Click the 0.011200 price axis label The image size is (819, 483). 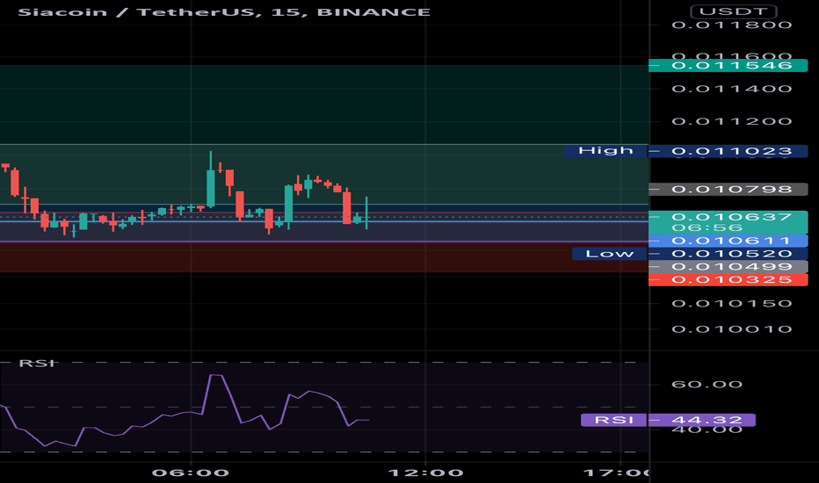[x=732, y=121]
